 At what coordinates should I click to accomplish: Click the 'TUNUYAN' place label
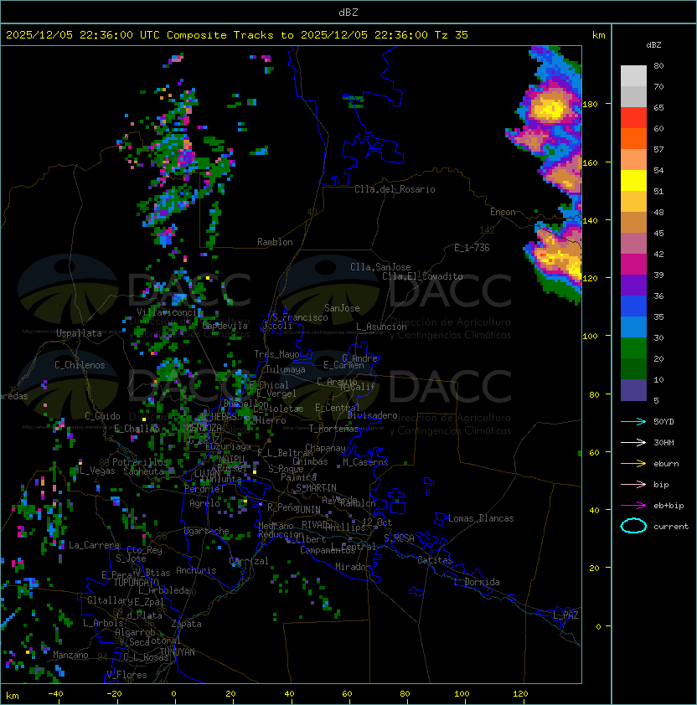[x=177, y=652]
